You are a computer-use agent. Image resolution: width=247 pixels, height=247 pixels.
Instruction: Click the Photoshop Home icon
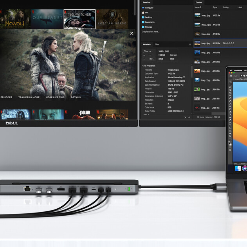[x=230, y=75]
